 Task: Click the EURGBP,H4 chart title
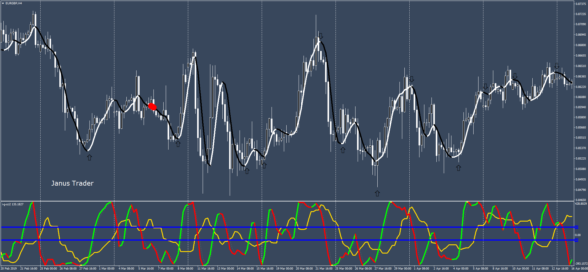(x=14, y=3)
